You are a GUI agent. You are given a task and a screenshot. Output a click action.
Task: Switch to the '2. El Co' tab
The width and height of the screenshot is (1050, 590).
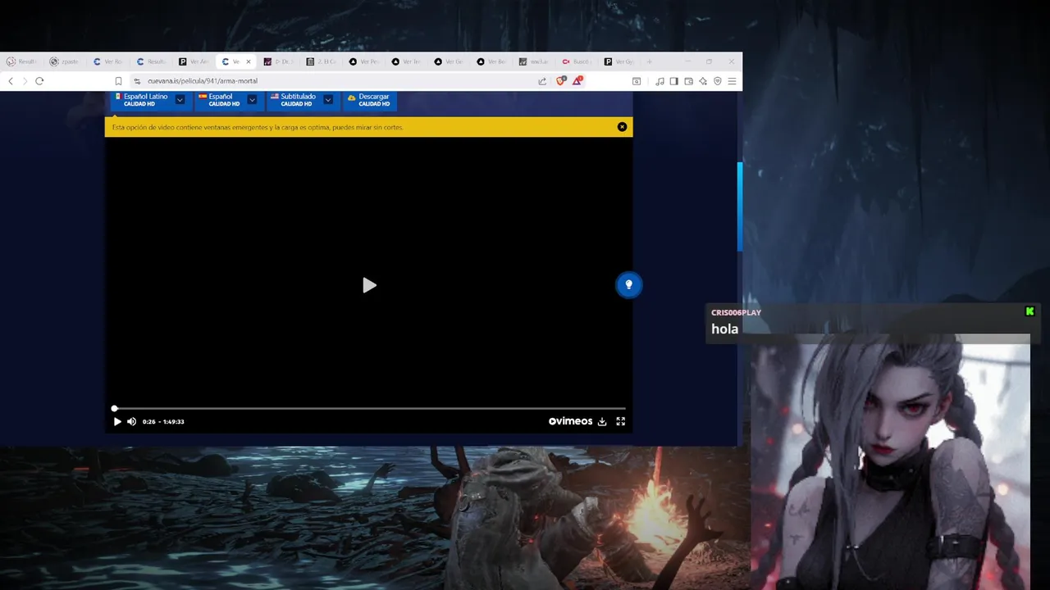[322, 61]
